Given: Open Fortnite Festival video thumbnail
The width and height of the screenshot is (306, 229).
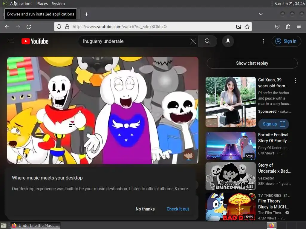Looking at the screenshot, I should (230, 146).
